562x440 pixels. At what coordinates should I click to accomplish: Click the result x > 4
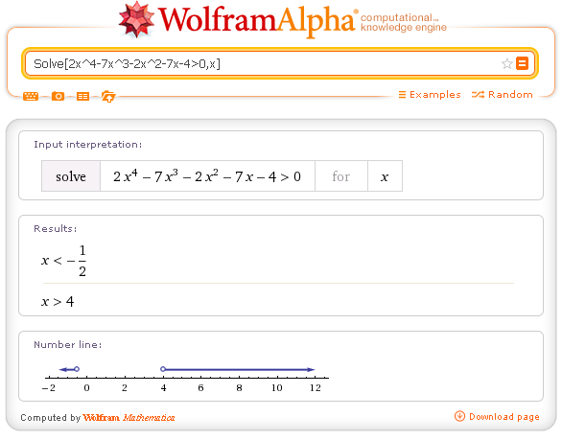click(x=58, y=301)
